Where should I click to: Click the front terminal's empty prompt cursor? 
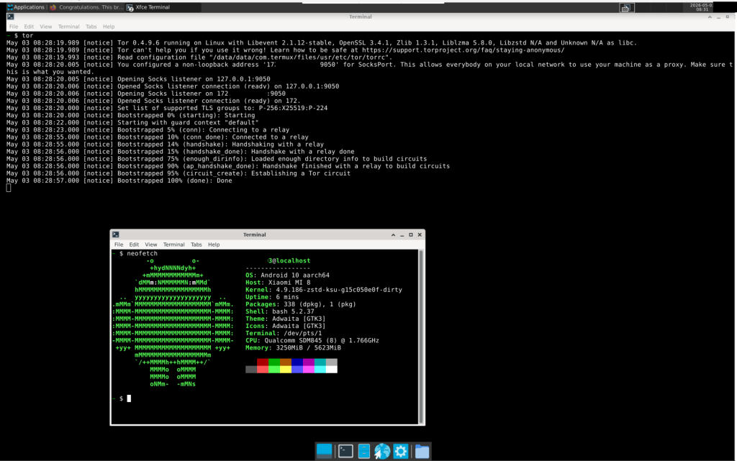point(129,398)
